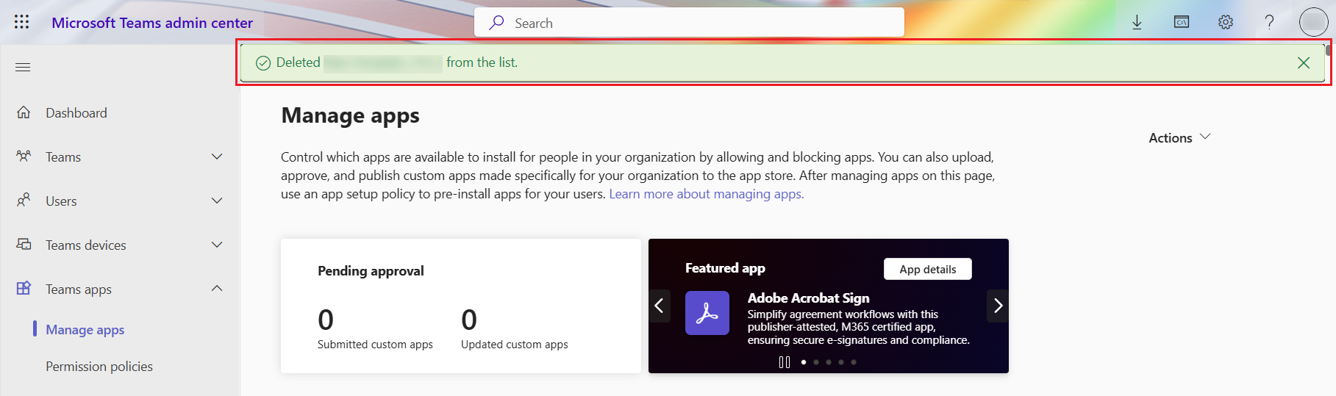Click the help question mark icon

(x=1269, y=22)
